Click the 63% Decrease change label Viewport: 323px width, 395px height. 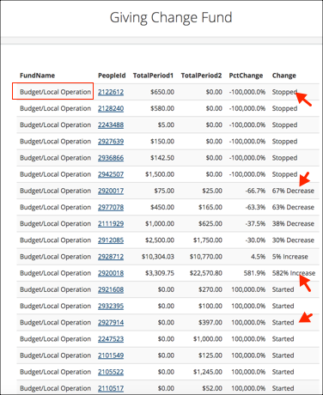(293, 207)
